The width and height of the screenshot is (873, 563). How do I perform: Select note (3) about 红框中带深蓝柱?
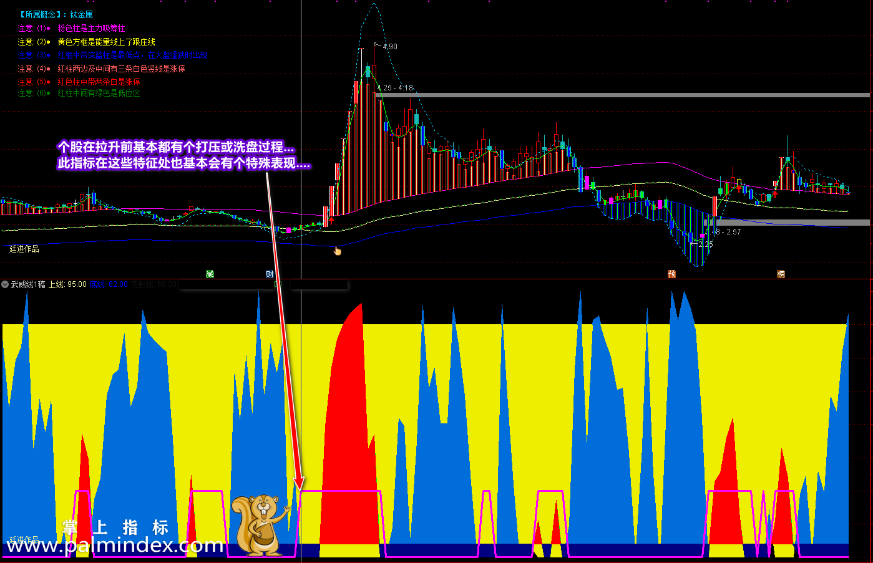pyautogui.click(x=112, y=55)
